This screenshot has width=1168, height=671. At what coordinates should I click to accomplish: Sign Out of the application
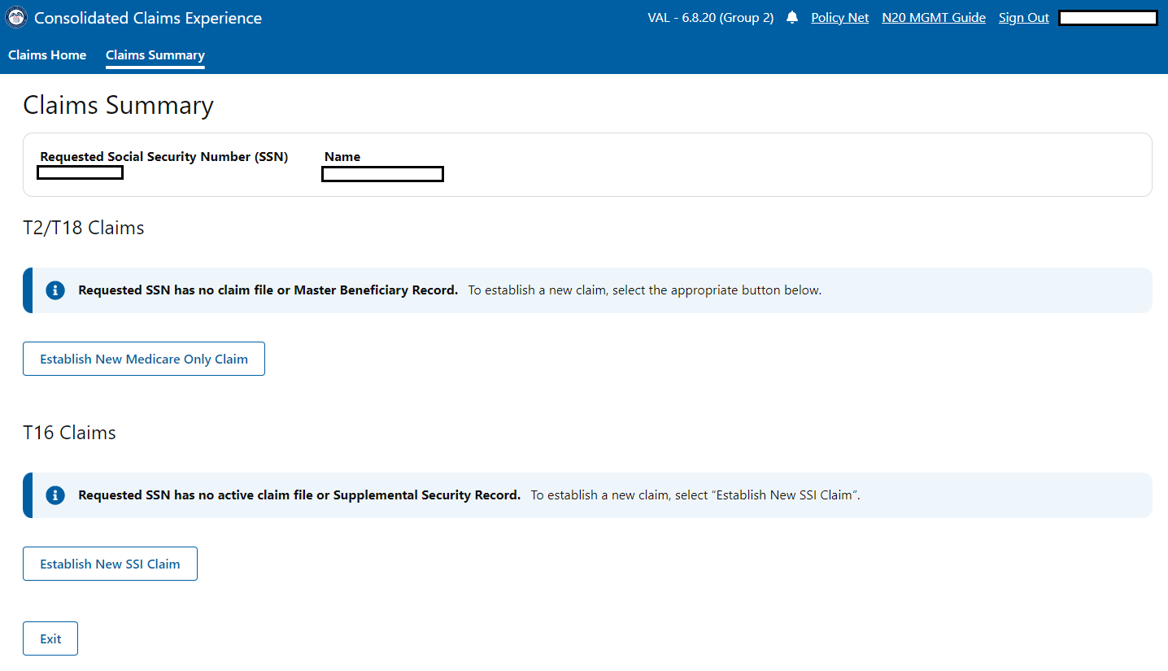1023,18
